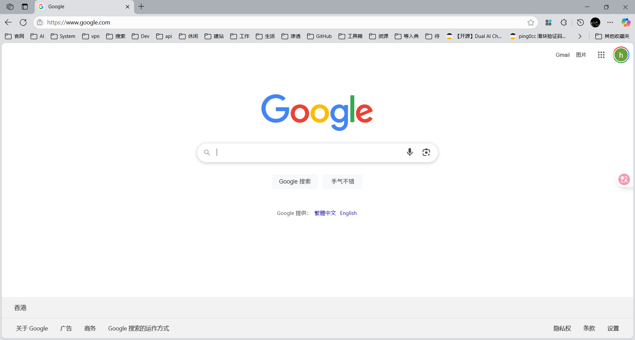
Task: Open the ping0cc 滑块验证码 bookmark
Action: [x=538, y=36]
